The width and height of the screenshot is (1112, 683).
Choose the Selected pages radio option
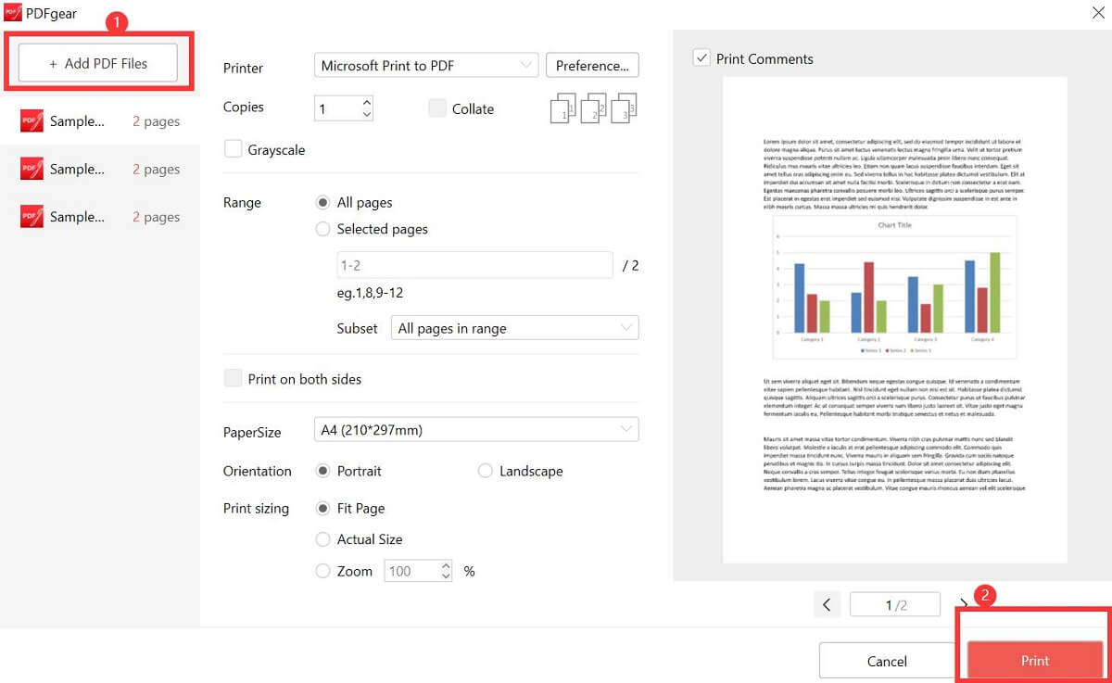323,229
